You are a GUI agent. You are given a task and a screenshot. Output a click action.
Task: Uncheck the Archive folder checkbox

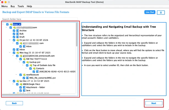pos(14,31)
